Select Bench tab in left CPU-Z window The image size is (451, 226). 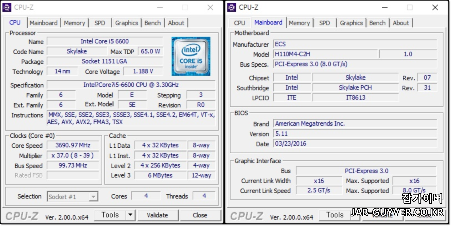(152, 23)
